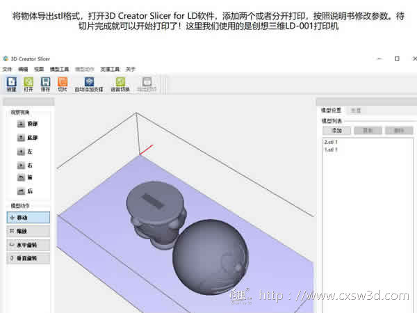The height and width of the screenshot is (313, 417).
Task: Select 1.stl in the model list
Action: (331, 150)
